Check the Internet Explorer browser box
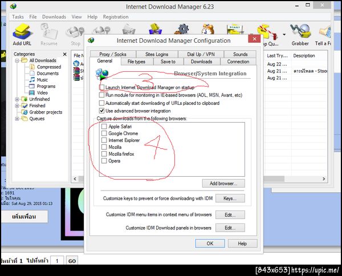 coord(104,140)
